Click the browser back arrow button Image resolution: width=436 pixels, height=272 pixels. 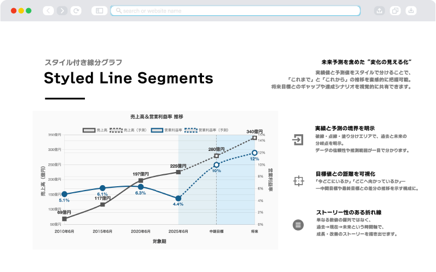pyautogui.click(x=48, y=10)
